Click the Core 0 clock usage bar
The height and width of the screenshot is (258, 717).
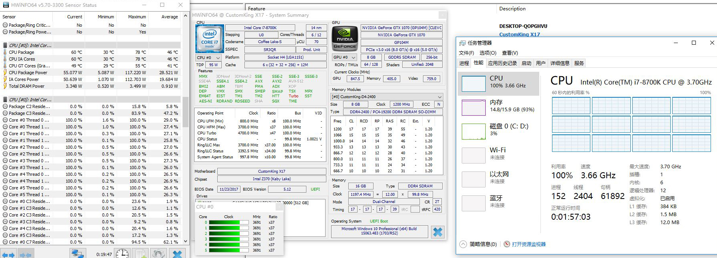click(x=229, y=223)
